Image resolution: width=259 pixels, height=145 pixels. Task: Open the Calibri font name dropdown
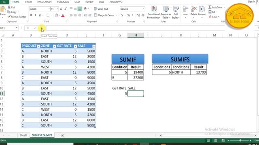click(x=49, y=9)
